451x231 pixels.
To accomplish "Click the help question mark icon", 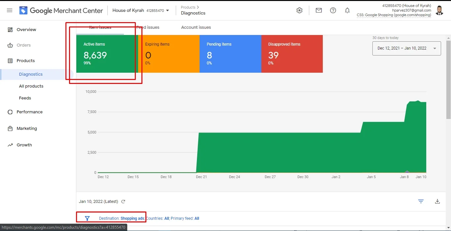I will pos(333,11).
